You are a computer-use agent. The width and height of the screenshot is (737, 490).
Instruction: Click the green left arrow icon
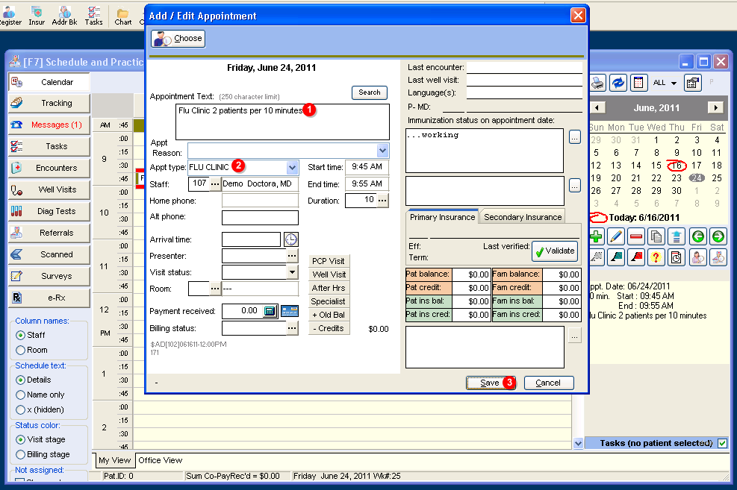pos(698,236)
